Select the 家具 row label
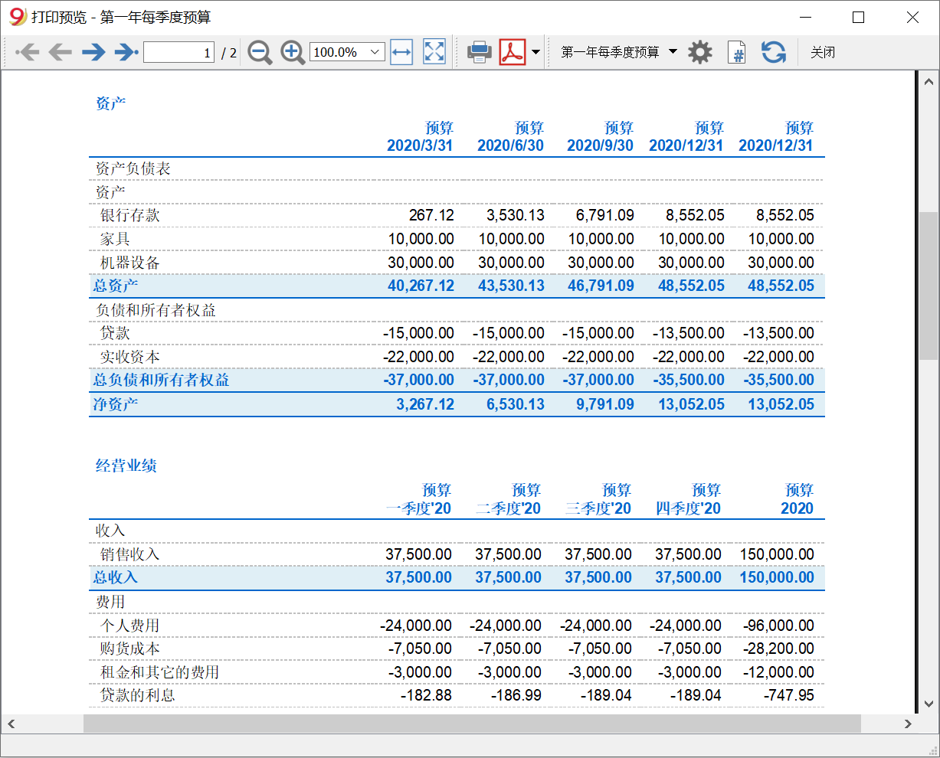The height and width of the screenshot is (758, 940). coord(115,239)
